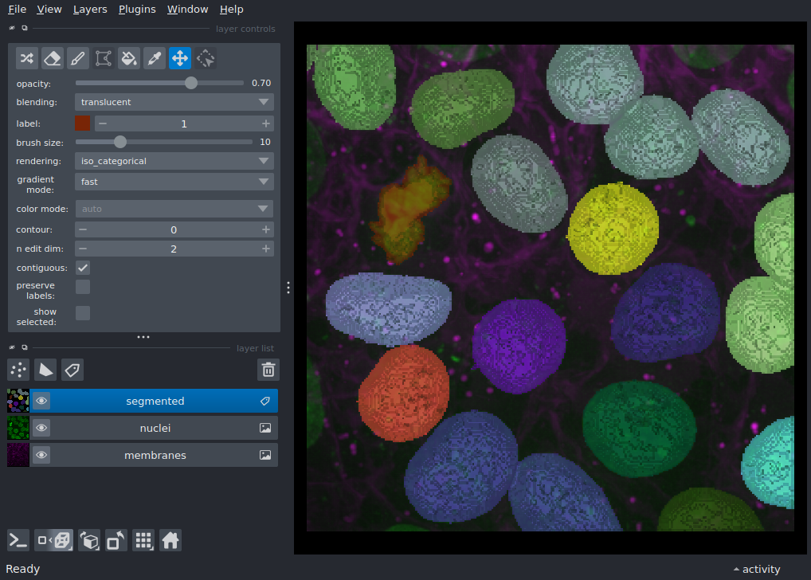Open the Layers menu
This screenshot has height=580, width=811.
pyautogui.click(x=90, y=10)
